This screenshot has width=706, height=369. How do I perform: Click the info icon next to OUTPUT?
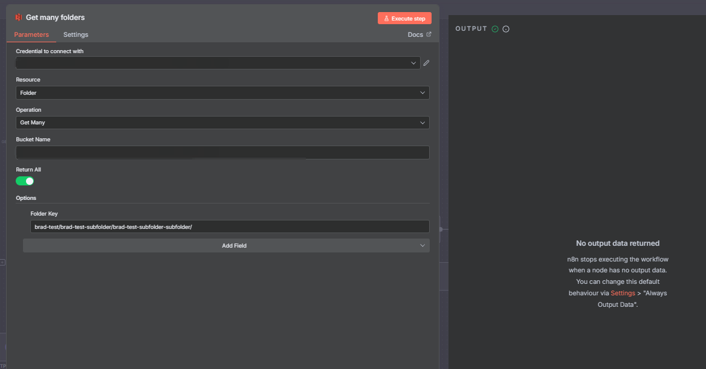pyautogui.click(x=506, y=29)
